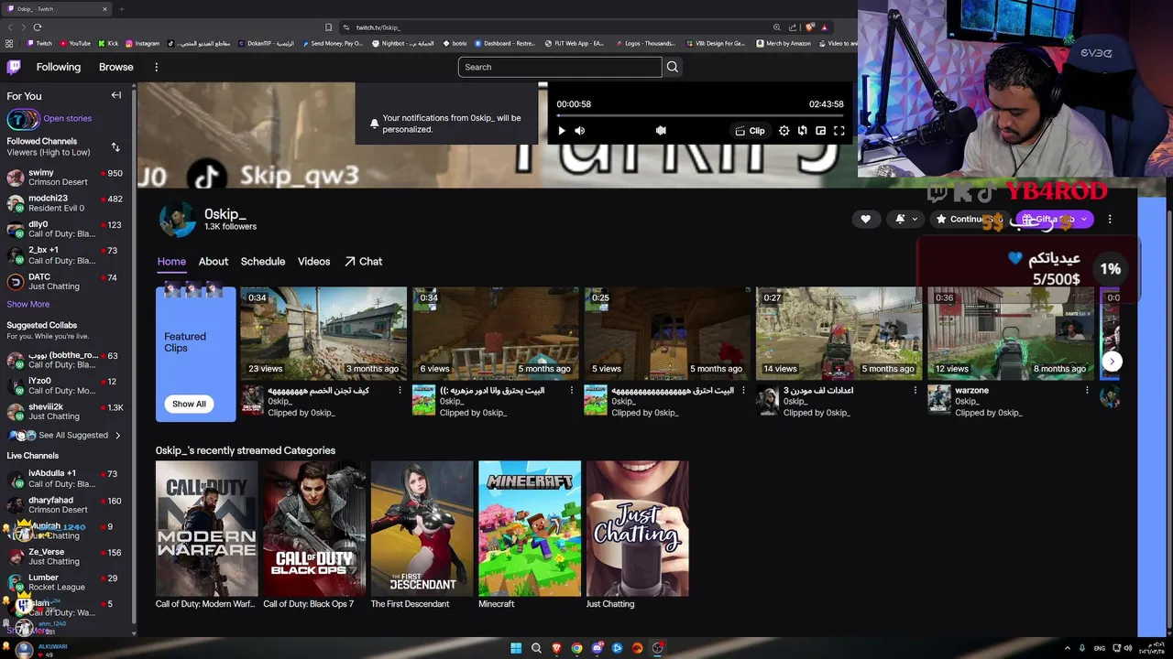Open options for the warzone clip
The height and width of the screenshot is (659, 1173).
[1087, 391]
